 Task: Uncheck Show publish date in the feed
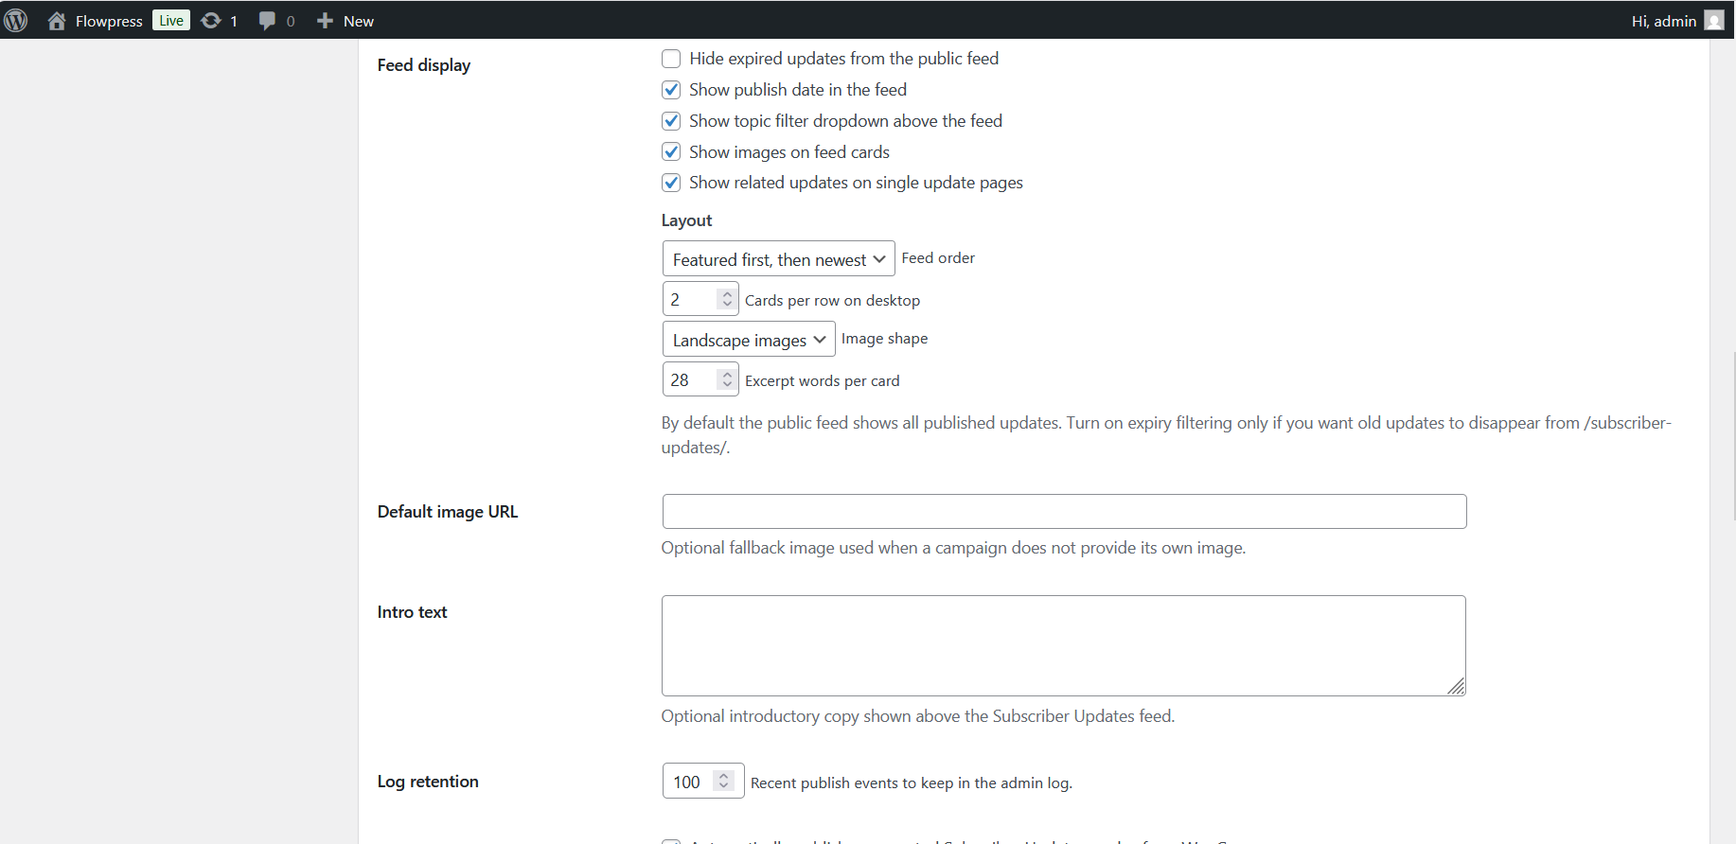671,90
